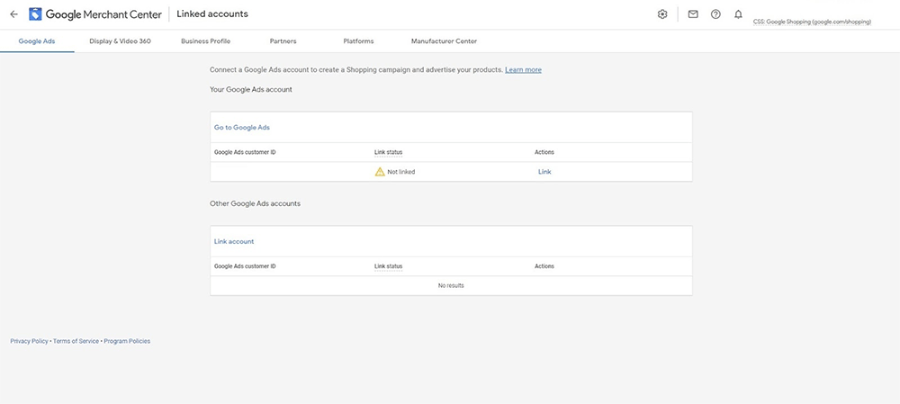
Task: Open the settings gear icon
Action: click(662, 14)
